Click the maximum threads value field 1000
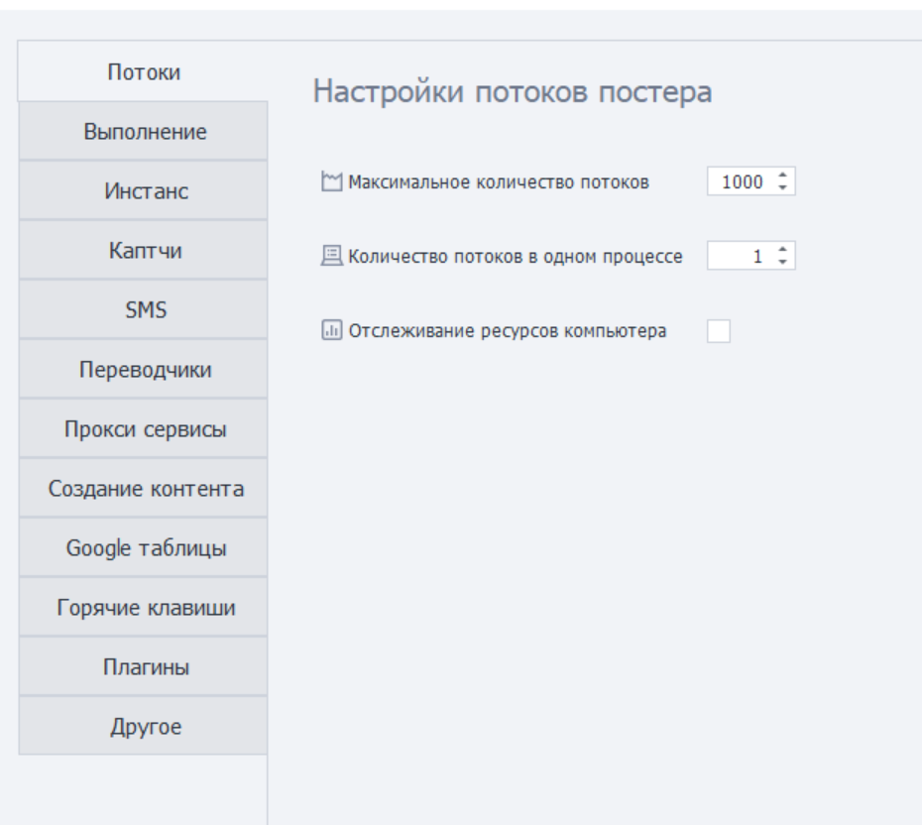This screenshot has height=825, width=922. 742,181
